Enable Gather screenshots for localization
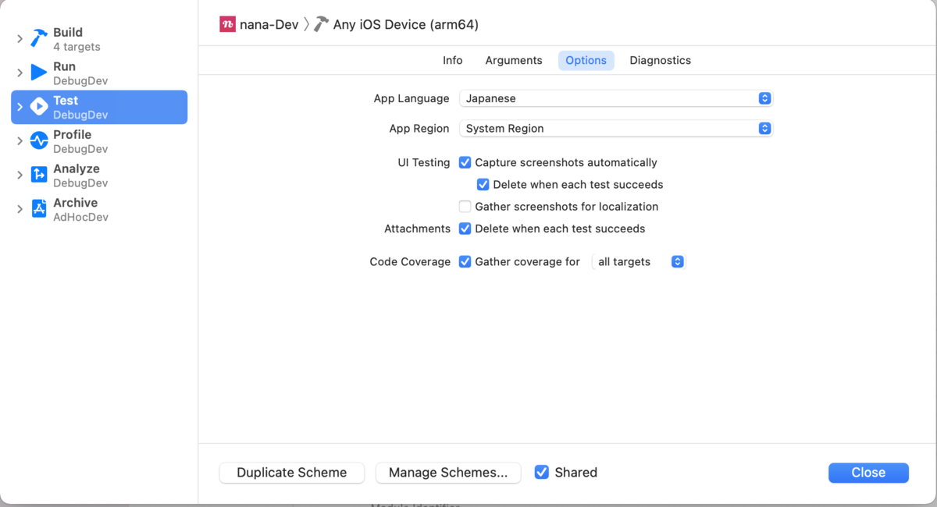The image size is (937, 507). click(465, 207)
